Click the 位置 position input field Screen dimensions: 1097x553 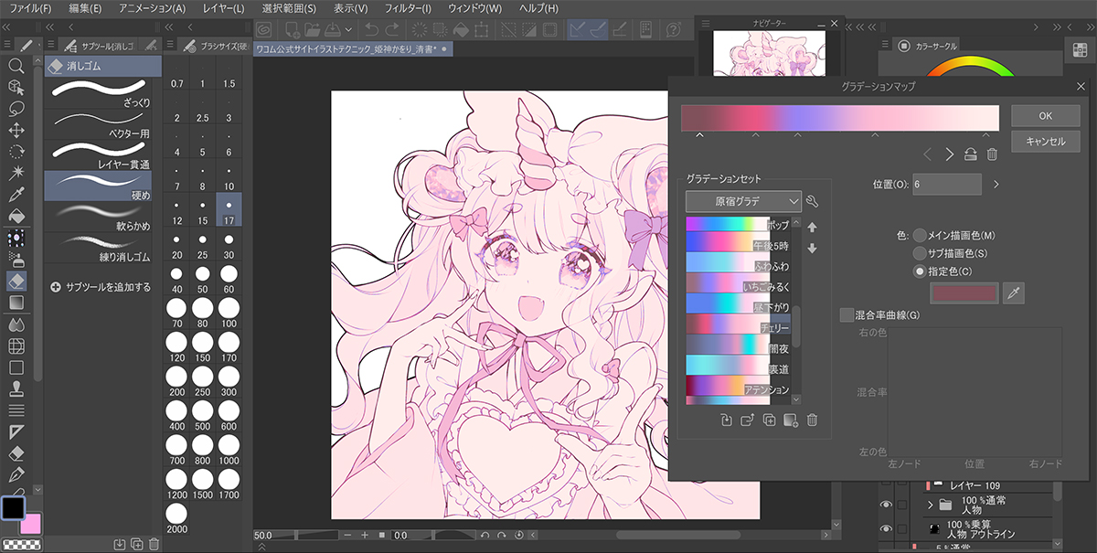(946, 185)
